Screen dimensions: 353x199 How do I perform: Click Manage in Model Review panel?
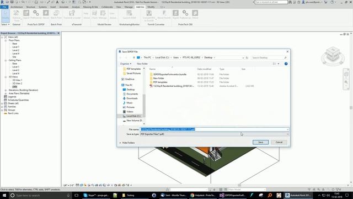click(x=103, y=14)
